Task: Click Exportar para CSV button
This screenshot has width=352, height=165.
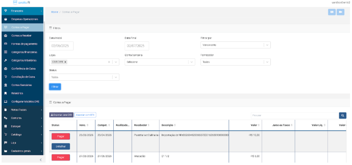Action: 61,115
